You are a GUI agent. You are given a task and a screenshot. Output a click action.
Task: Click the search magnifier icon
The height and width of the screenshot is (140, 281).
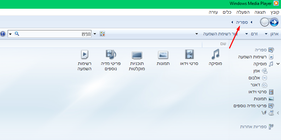(17, 34)
